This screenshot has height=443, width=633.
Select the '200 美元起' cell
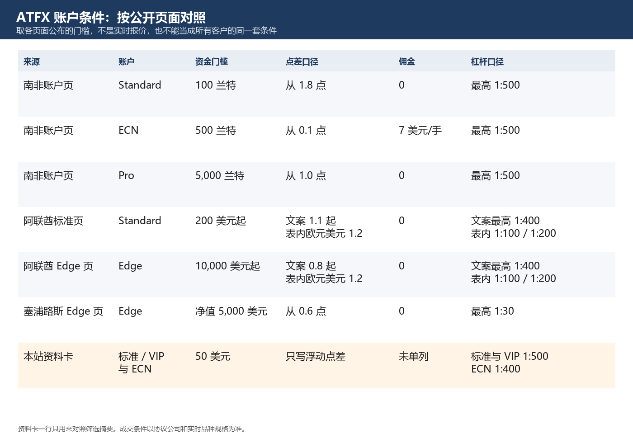click(221, 221)
